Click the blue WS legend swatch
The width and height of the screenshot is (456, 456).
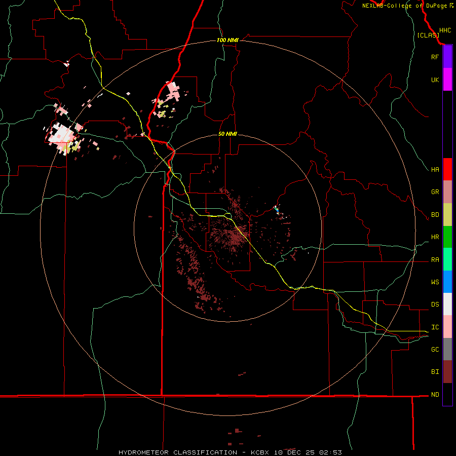tap(447, 282)
